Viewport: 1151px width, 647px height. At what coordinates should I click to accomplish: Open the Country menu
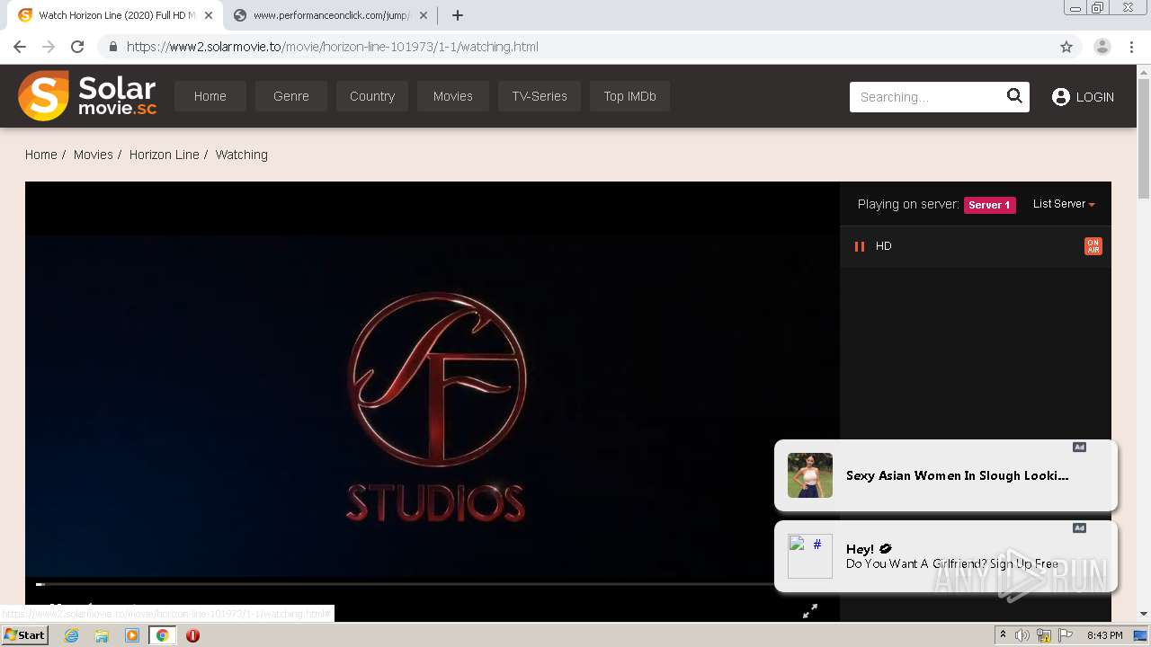[x=372, y=96]
